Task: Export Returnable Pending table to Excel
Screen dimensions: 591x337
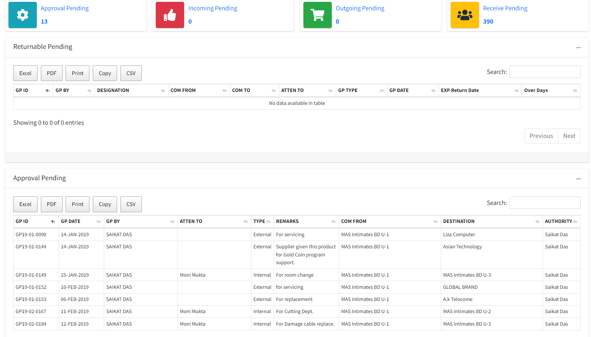Action: [25, 73]
